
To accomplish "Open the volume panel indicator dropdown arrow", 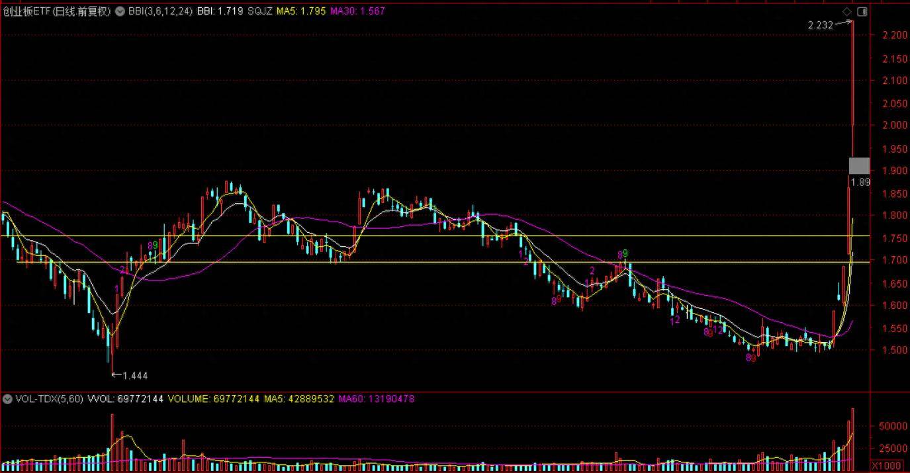I will point(7,399).
